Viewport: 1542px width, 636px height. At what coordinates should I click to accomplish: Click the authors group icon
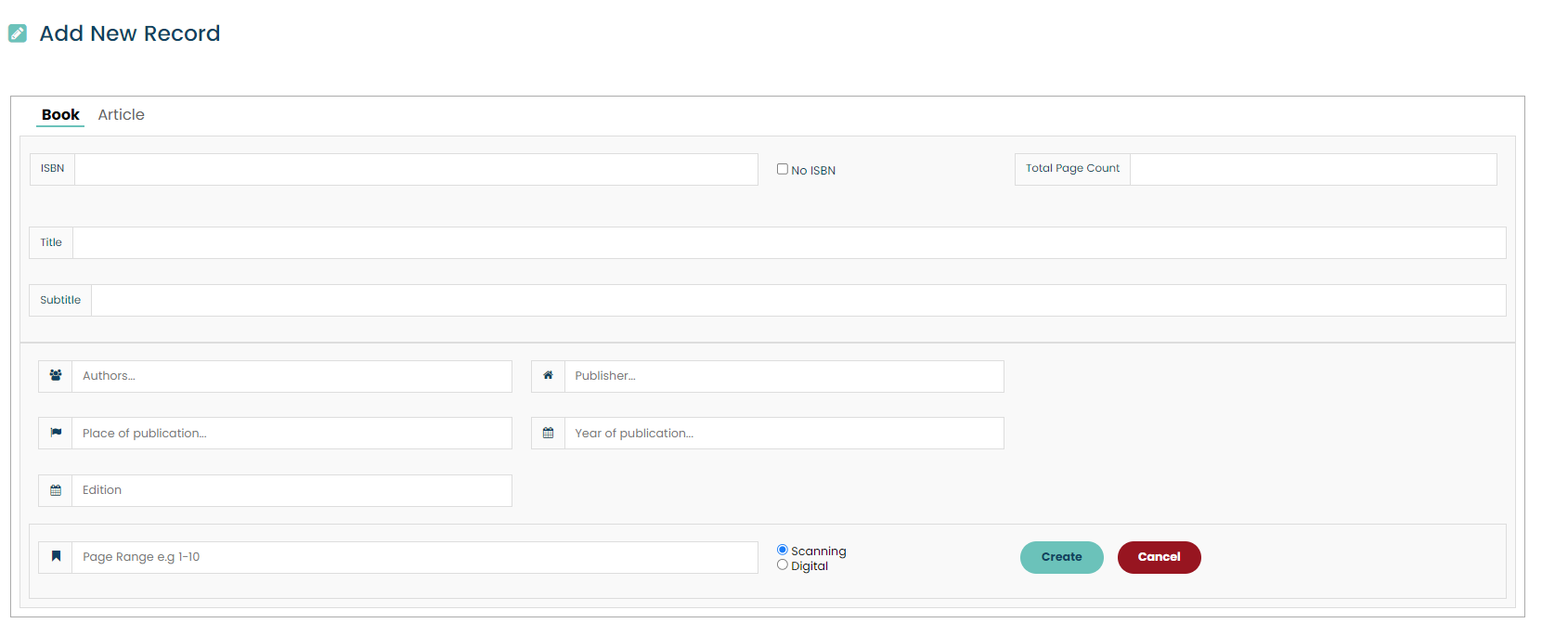point(56,376)
